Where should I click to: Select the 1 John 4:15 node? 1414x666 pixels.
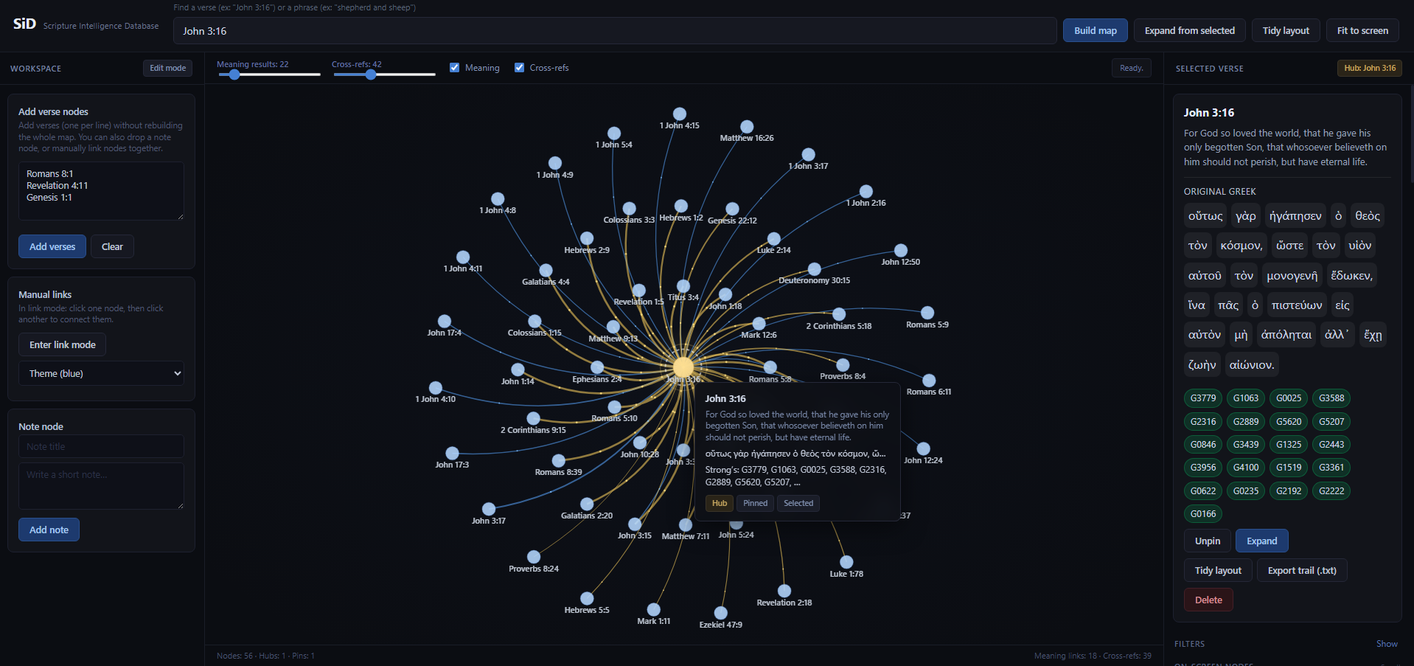pos(680,114)
